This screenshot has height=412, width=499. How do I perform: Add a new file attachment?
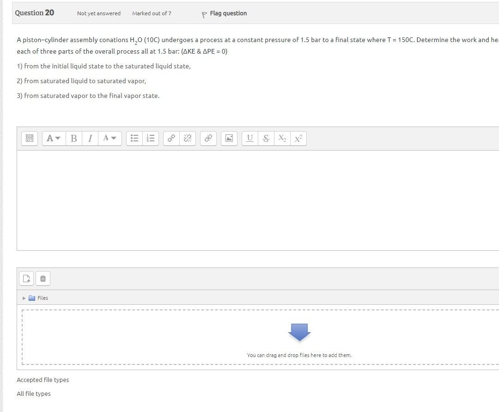(x=26, y=279)
